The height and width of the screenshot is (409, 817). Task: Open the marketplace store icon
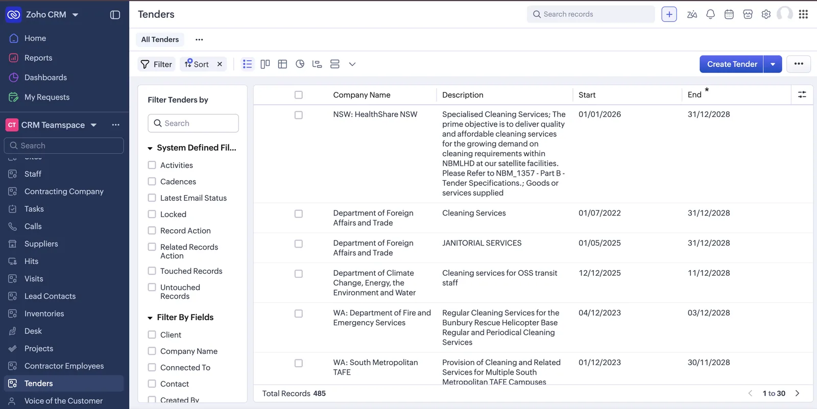[748, 14]
